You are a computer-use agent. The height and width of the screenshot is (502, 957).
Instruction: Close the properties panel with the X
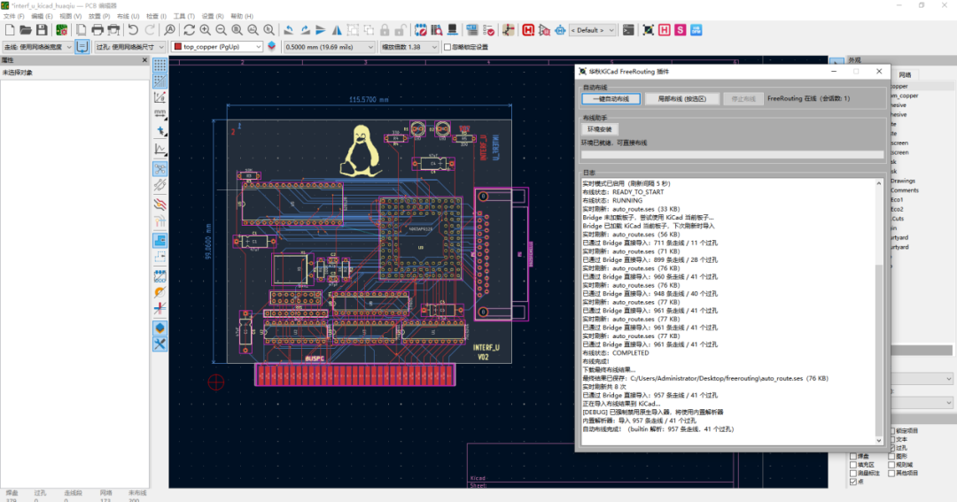coord(144,60)
